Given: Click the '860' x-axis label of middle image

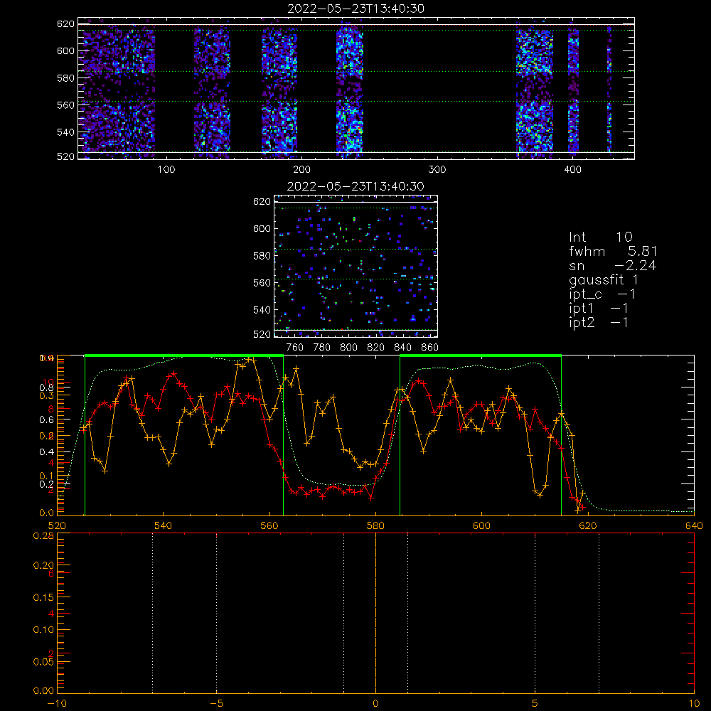Looking at the screenshot, I should [x=430, y=348].
